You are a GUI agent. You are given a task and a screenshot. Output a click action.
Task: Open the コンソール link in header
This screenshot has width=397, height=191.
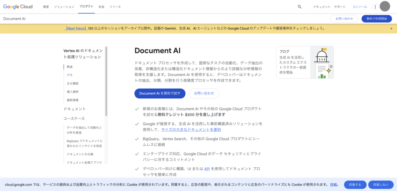point(359,7)
